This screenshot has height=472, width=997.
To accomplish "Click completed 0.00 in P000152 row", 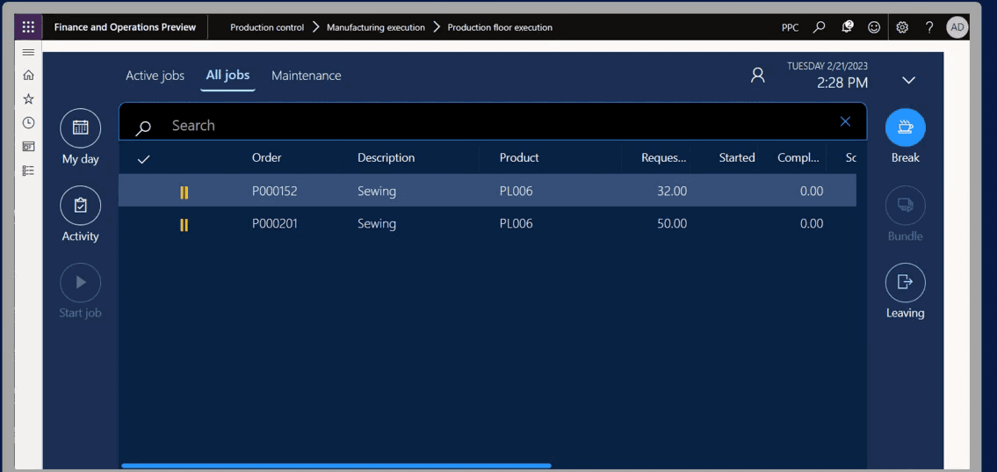I will (x=812, y=191).
